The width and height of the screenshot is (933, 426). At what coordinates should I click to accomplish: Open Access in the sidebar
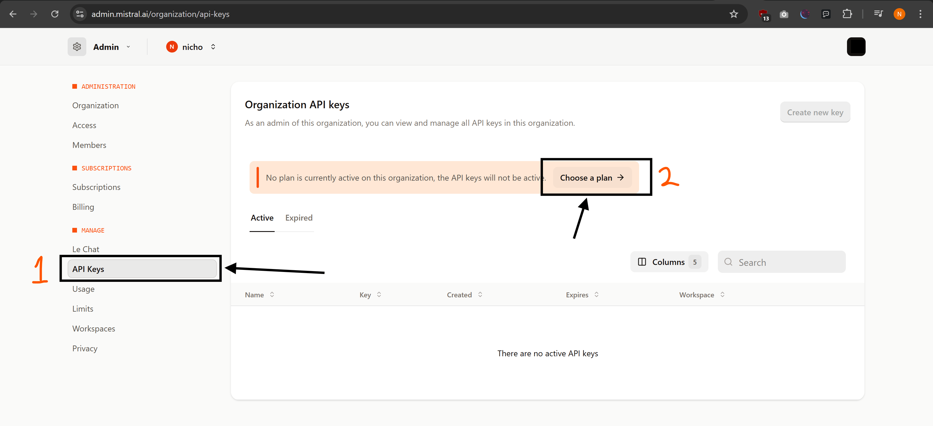click(84, 125)
